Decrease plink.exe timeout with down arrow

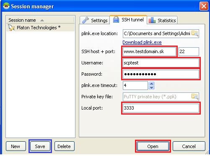(151, 87)
